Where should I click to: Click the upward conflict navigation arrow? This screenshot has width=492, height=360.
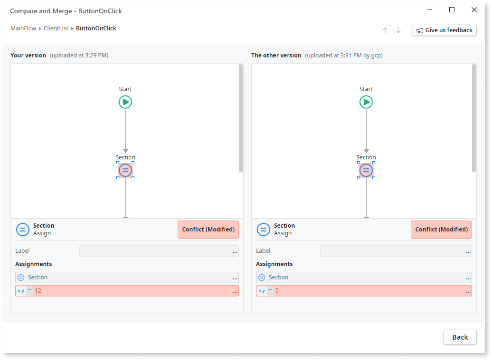click(385, 30)
